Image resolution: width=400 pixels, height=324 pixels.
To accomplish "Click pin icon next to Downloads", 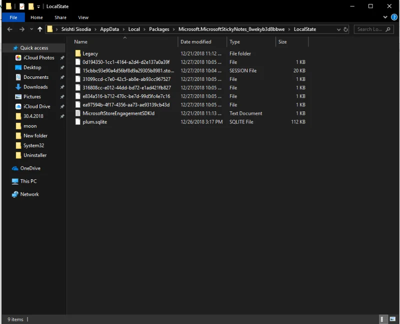I will point(62,87).
